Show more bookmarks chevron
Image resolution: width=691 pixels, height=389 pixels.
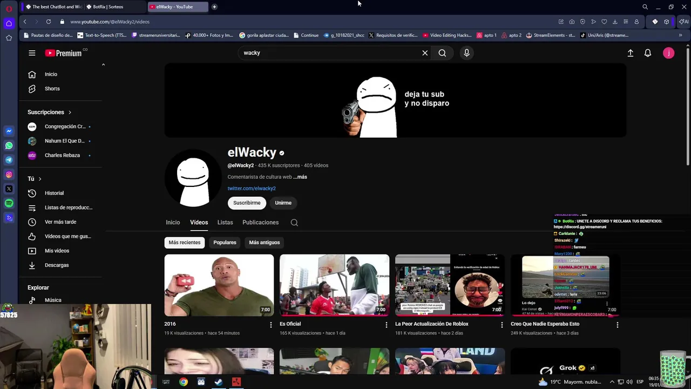(x=680, y=35)
